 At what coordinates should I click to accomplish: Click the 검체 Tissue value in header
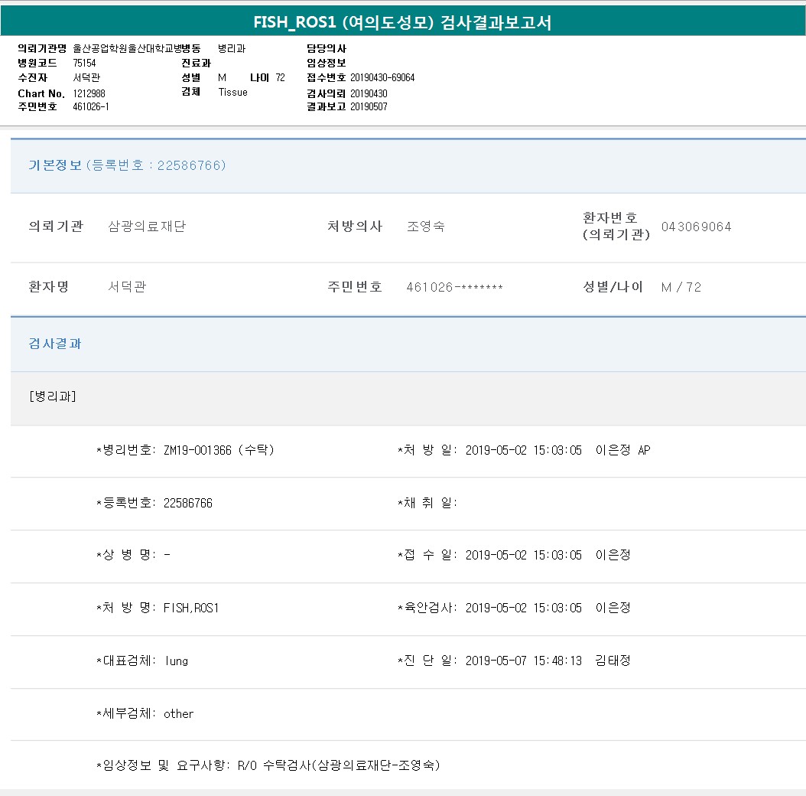click(232, 93)
